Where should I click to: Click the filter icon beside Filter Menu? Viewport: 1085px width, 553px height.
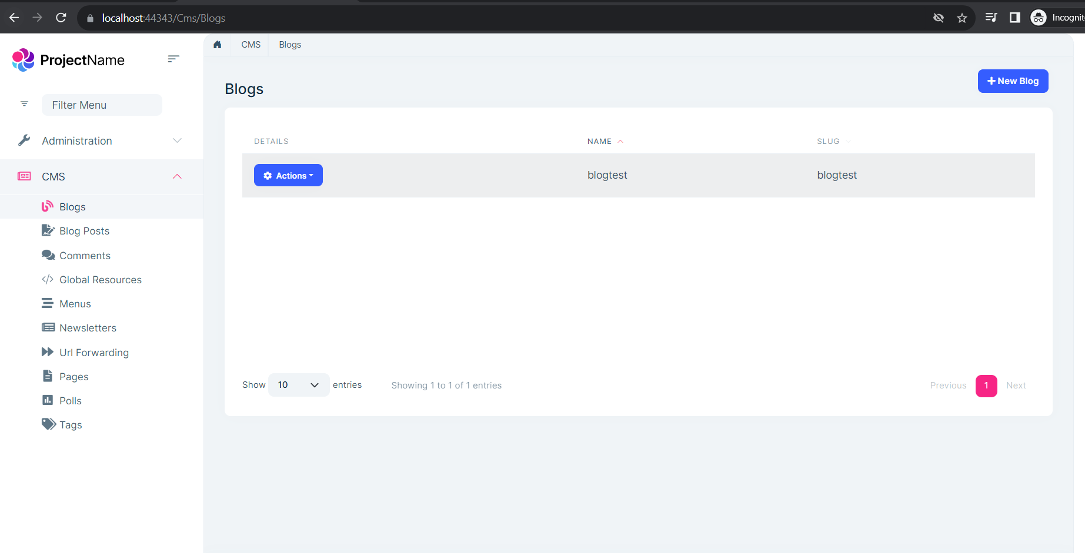point(24,104)
